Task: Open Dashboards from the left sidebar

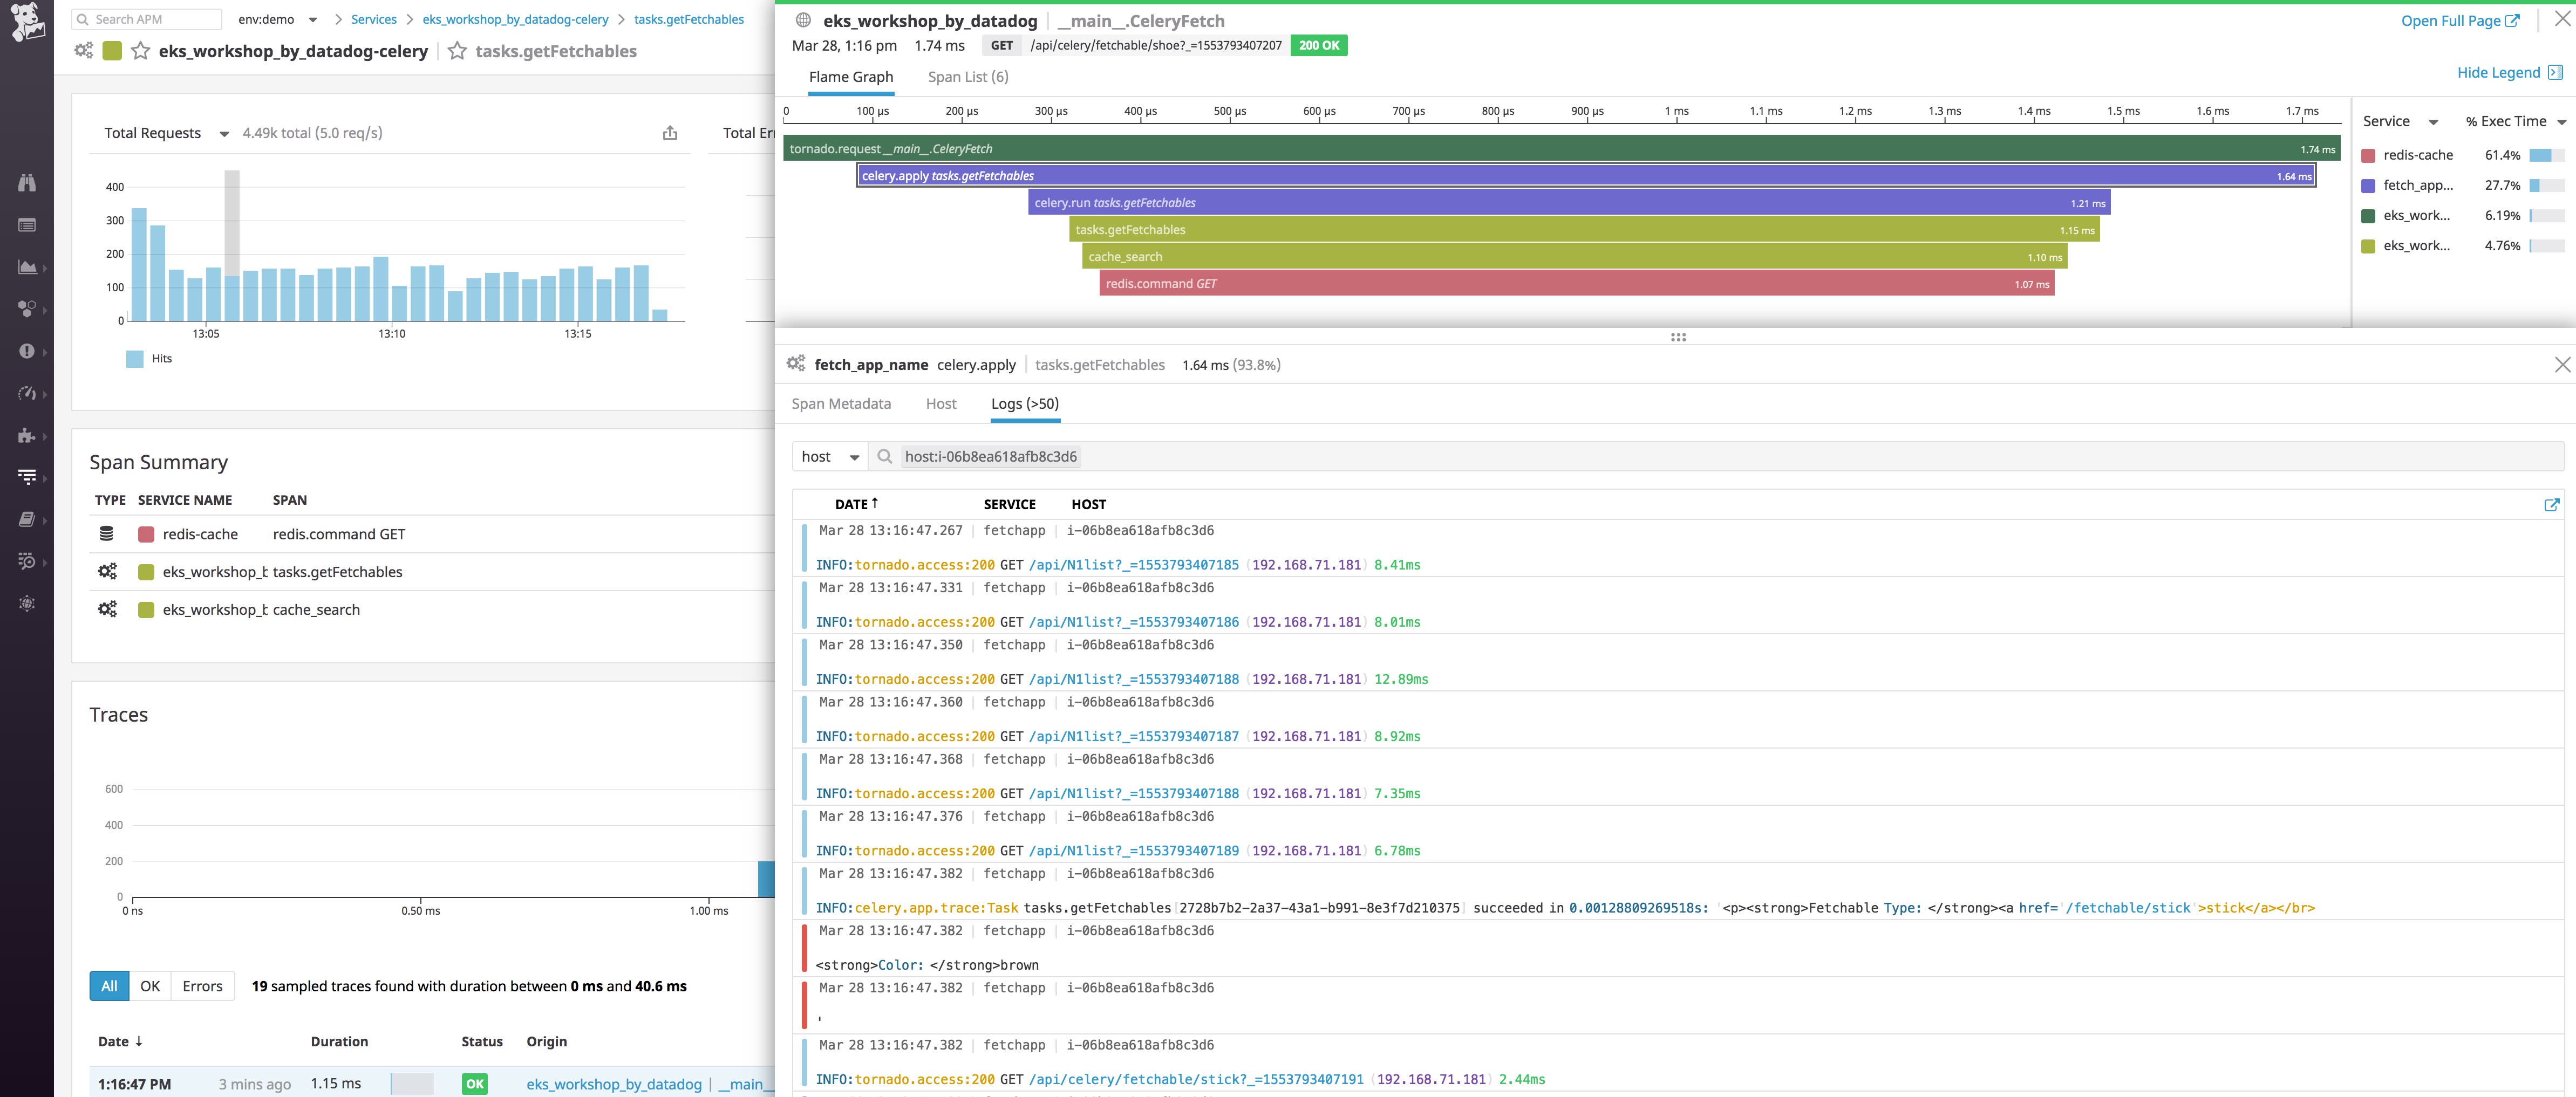Action: [x=27, y=267]
